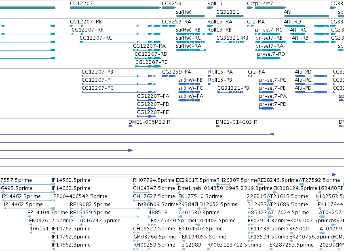Click the su(Hw)-PC protein label
The width and height of the screenshot is (344, 251).
(191, 88)
